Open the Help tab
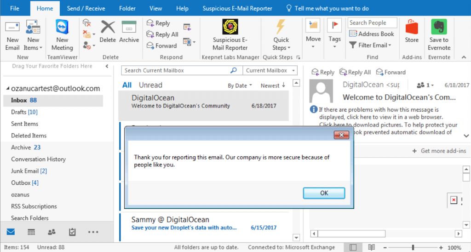The height and width of the screenshot is (252, 471). 182,8
